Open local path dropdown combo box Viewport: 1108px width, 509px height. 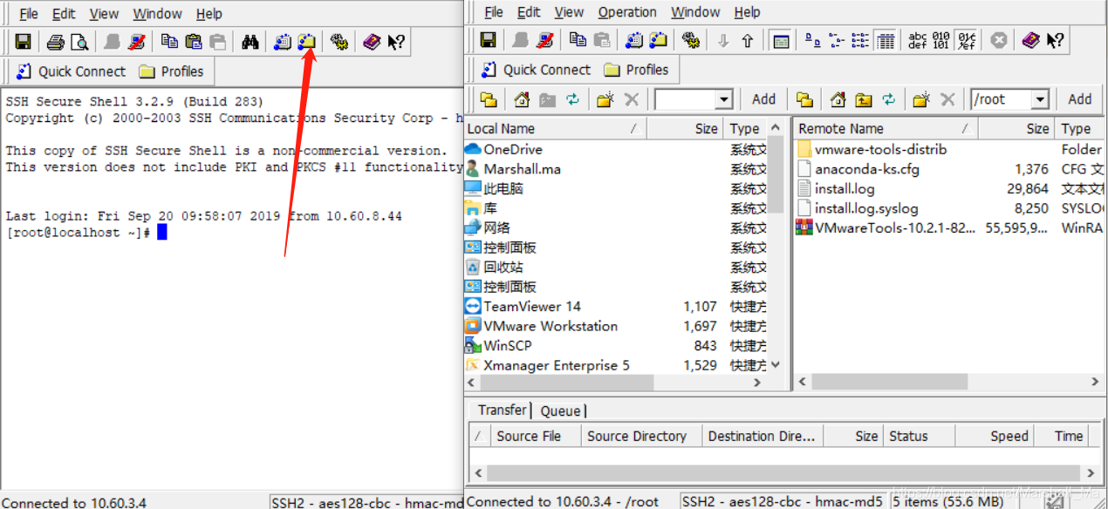723,99
